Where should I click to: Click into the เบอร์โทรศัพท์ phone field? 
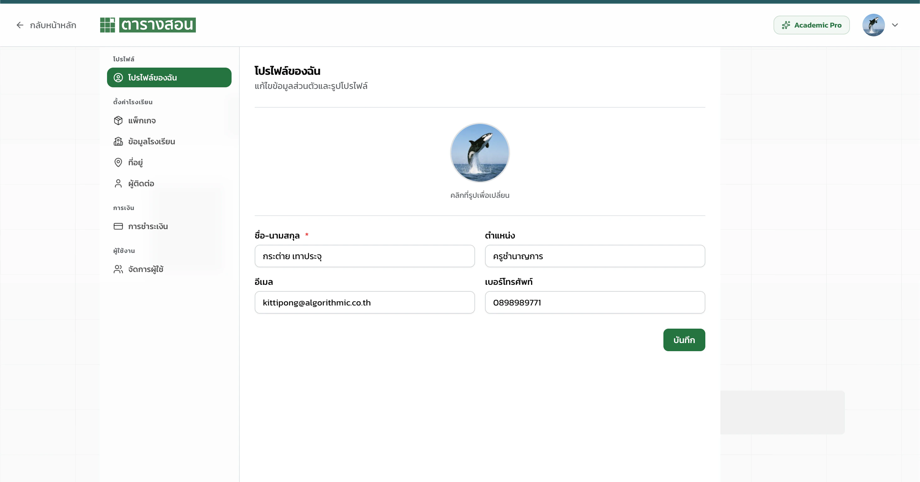tap(595, 303)
